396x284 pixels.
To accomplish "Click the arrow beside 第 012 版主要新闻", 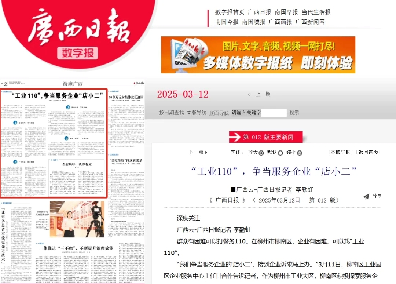I will click(235, 137).
